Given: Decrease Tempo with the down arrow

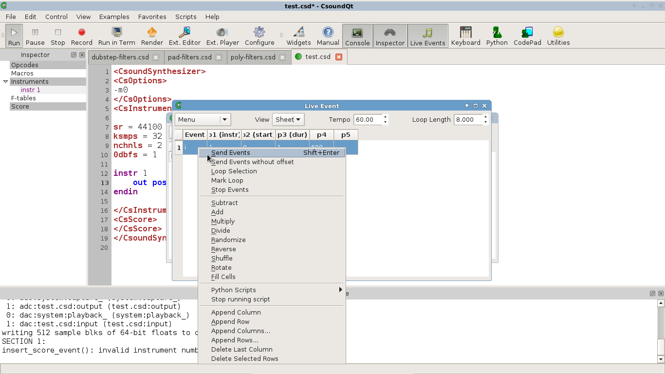Looking at the screenshot, I should pos(385,122).
